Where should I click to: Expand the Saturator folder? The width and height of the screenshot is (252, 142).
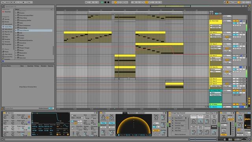pos(16,58)
